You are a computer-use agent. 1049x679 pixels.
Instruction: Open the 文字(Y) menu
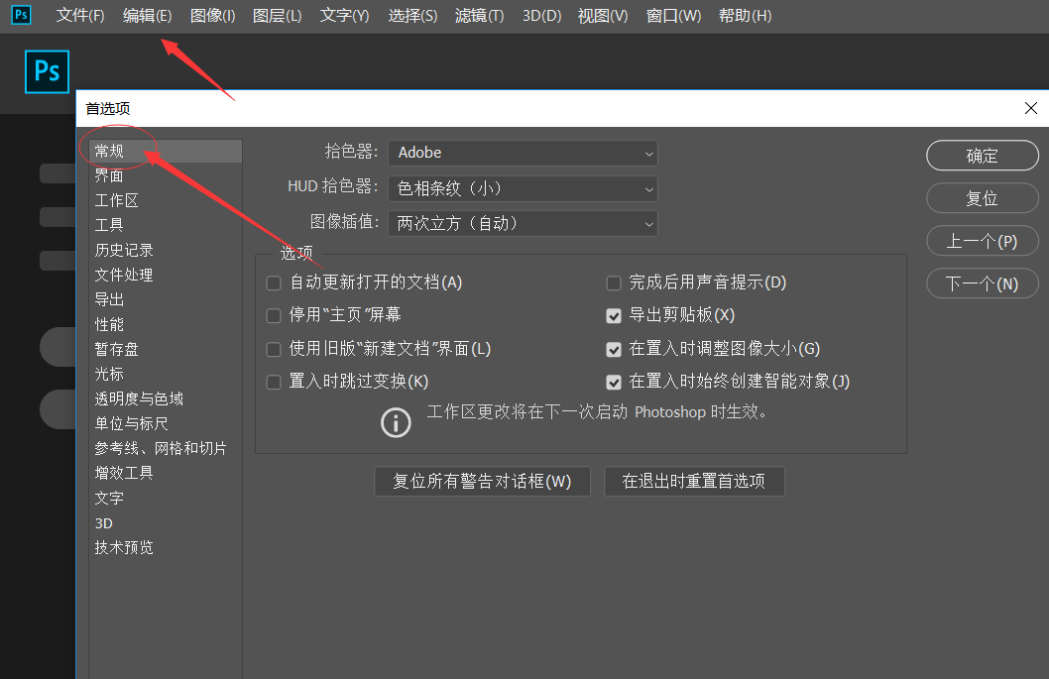pyautogui.click(x=344, y=16)
